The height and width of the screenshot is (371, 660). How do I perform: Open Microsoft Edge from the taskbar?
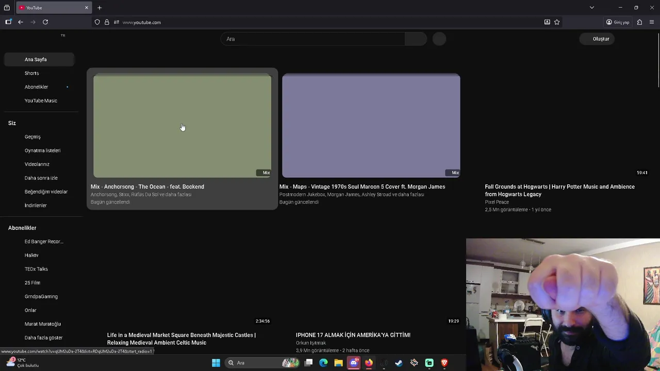click(x=323, y=363)
